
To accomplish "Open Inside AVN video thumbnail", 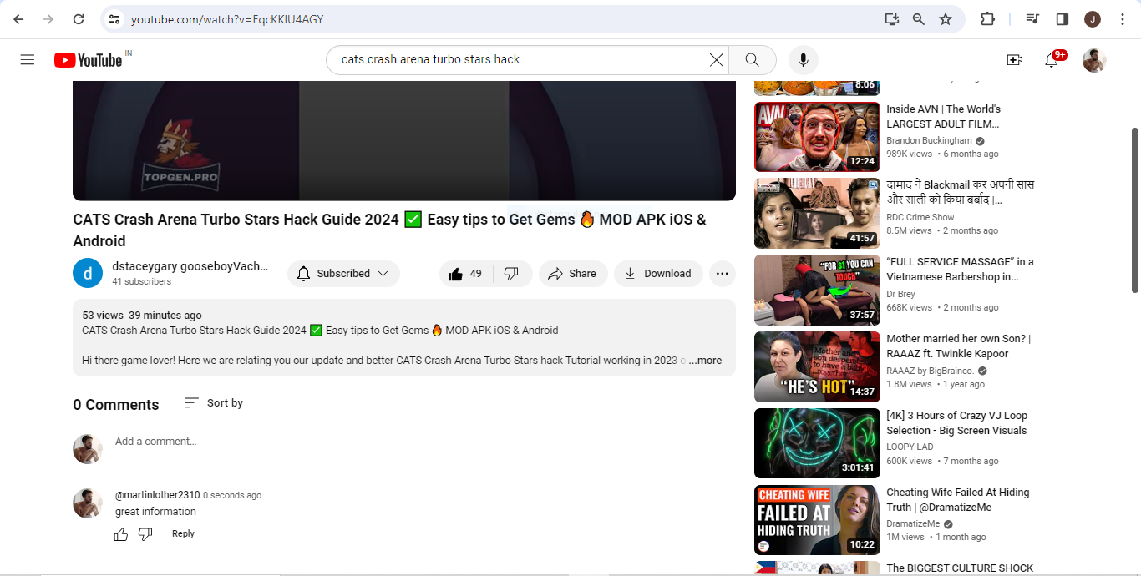I will 817,137.
